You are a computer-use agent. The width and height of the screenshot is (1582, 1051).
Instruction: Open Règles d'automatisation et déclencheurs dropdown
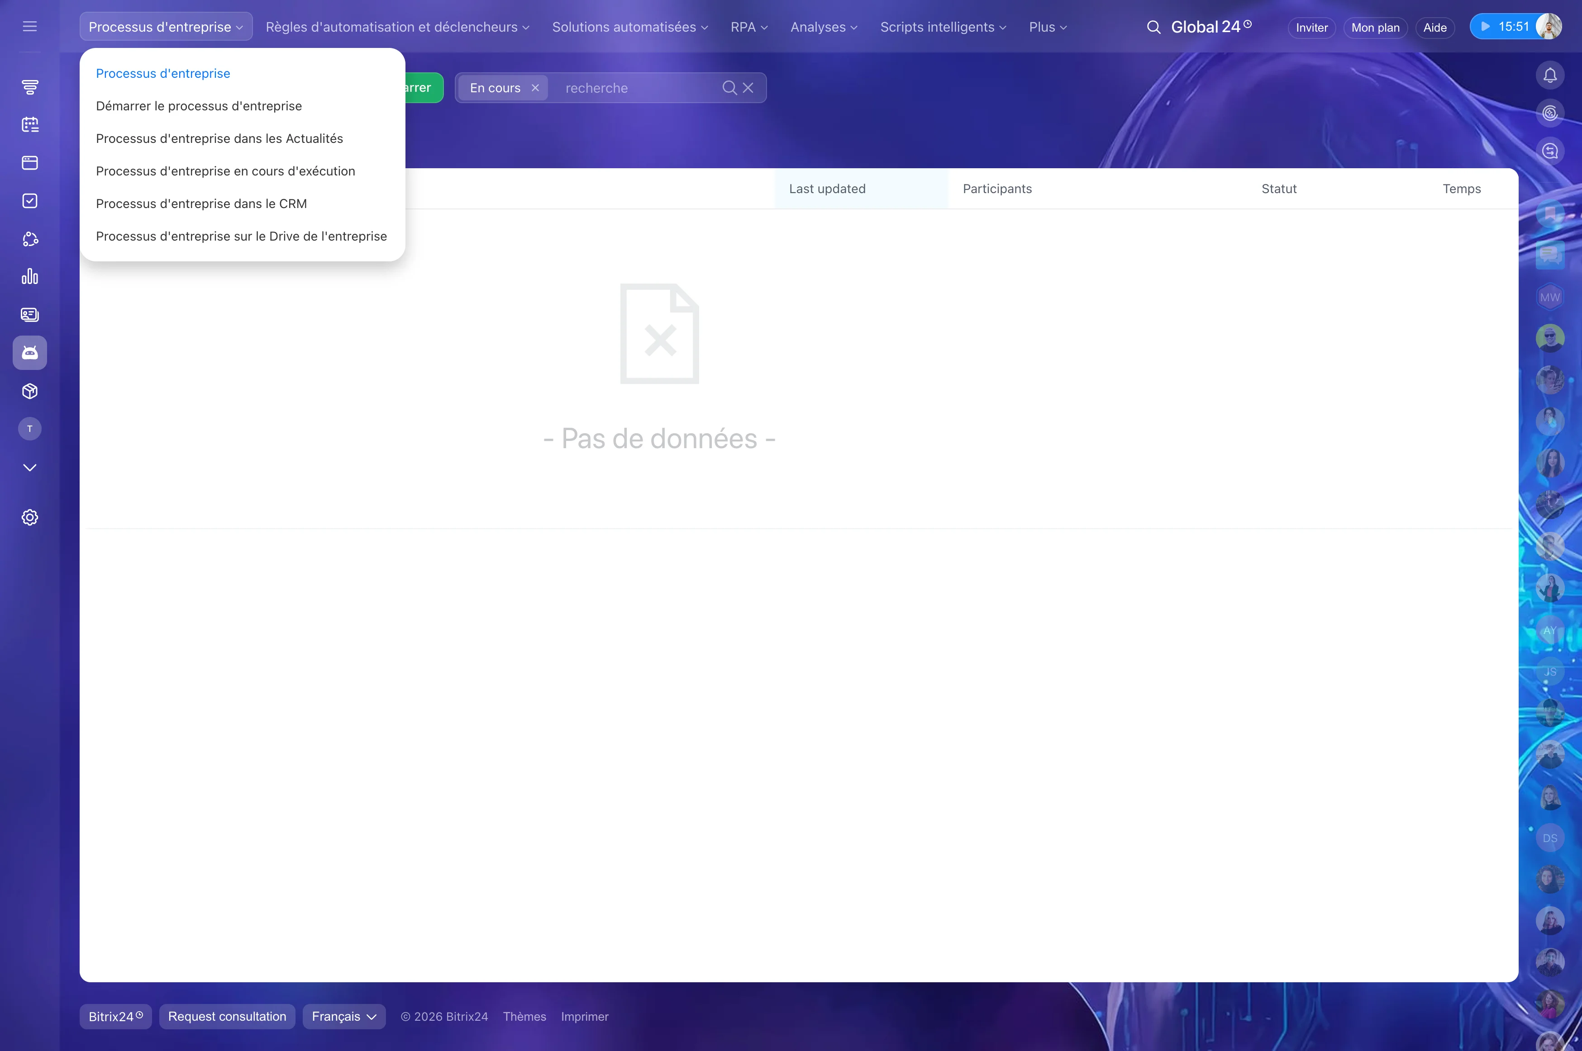(x=397, y=27)
